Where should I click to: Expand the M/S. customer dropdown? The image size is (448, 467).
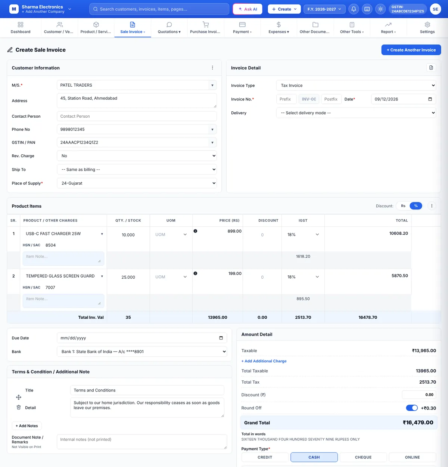(212, 85)
